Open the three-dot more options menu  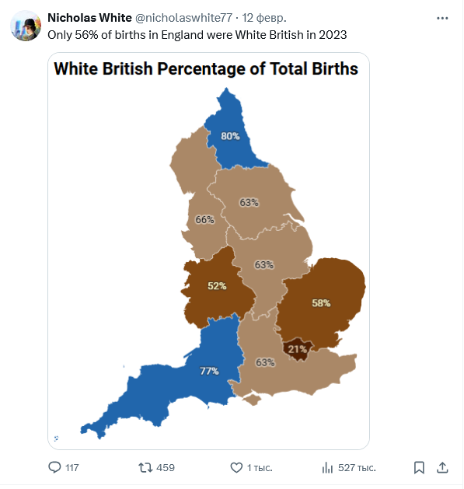[442, 19]
